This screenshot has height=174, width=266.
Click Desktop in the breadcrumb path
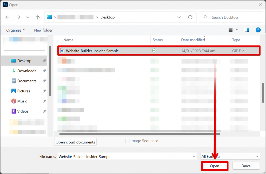pyautogui.click(x=107, y=17)
